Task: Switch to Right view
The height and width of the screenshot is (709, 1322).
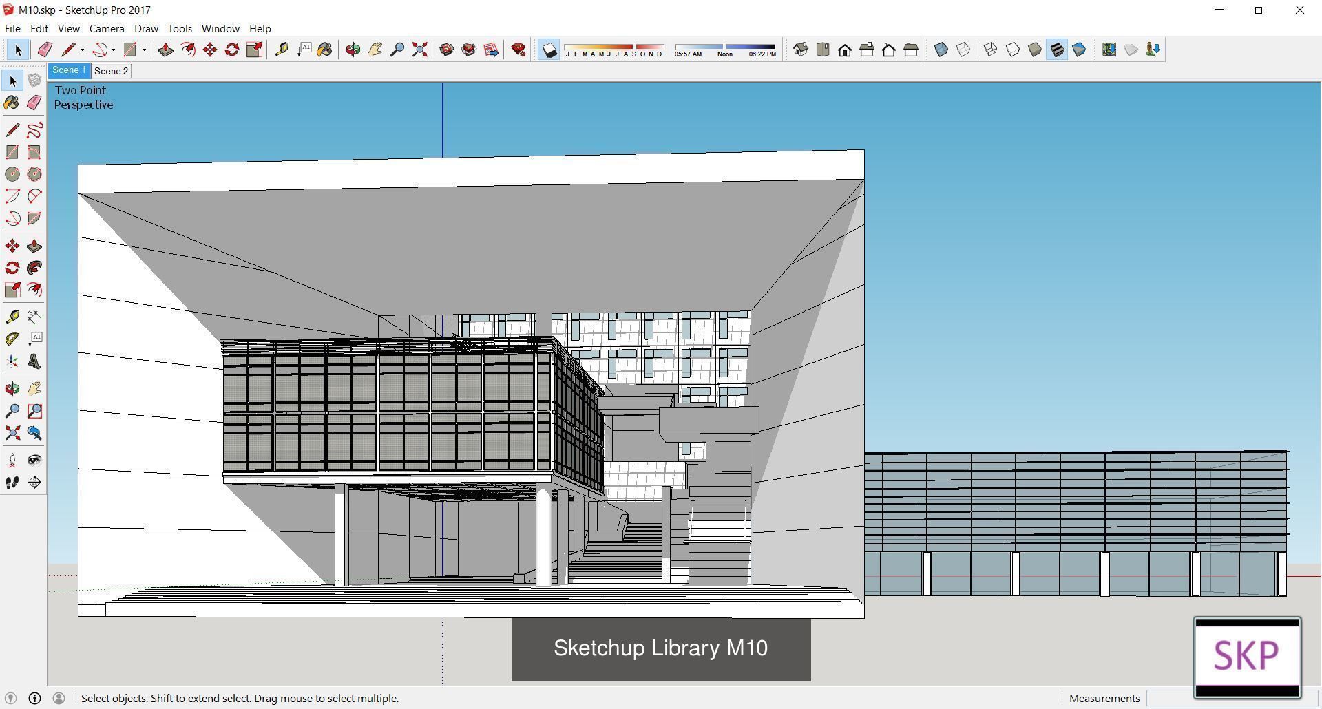Action: click(x=867, y=50)
